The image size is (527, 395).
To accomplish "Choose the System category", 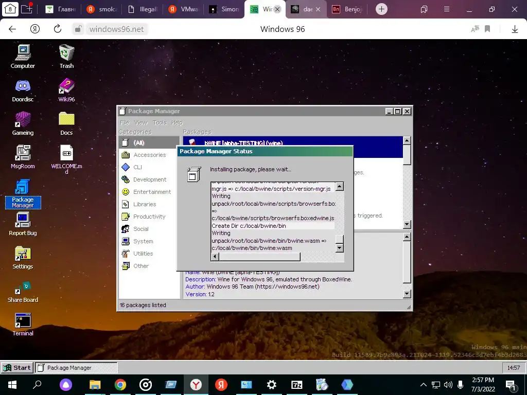I will [149, 241].
